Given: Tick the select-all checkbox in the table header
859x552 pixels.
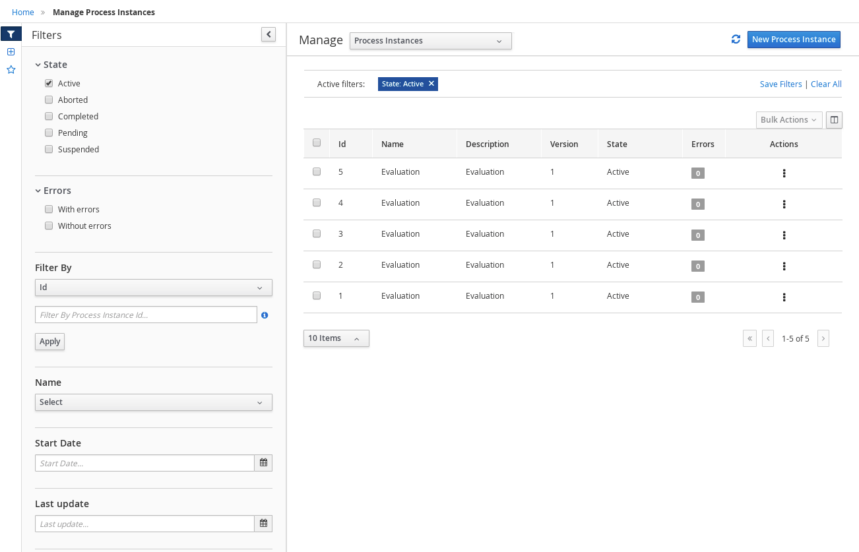Looking at the screenshot, I should coord(317,143).
